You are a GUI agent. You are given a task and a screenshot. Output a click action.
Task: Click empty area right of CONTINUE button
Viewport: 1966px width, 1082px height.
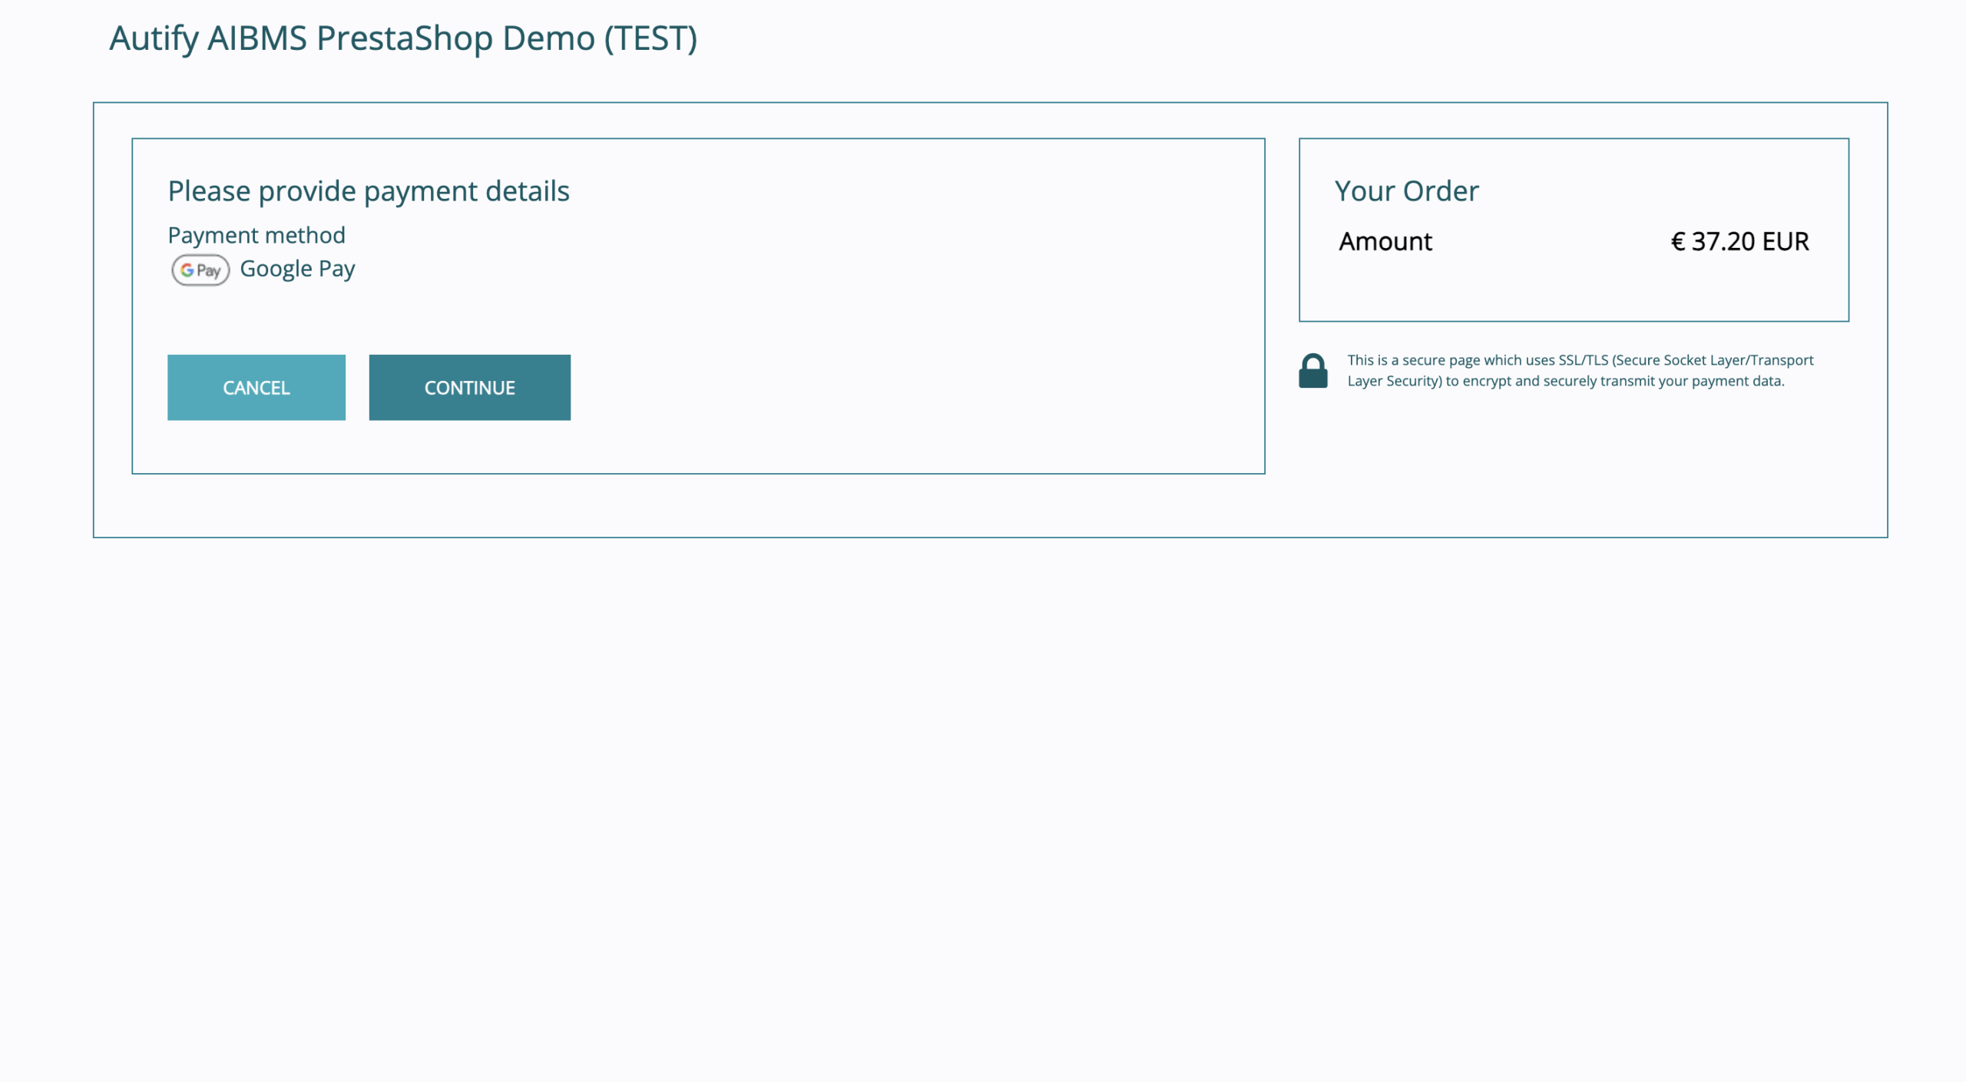tap(883, 388)
